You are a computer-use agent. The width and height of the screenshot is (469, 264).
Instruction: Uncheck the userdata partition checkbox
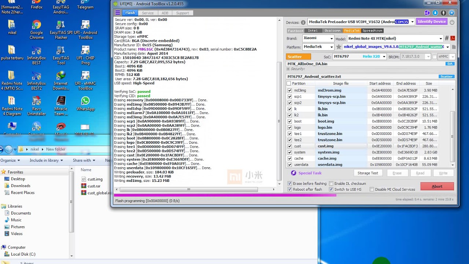(290, 165)
